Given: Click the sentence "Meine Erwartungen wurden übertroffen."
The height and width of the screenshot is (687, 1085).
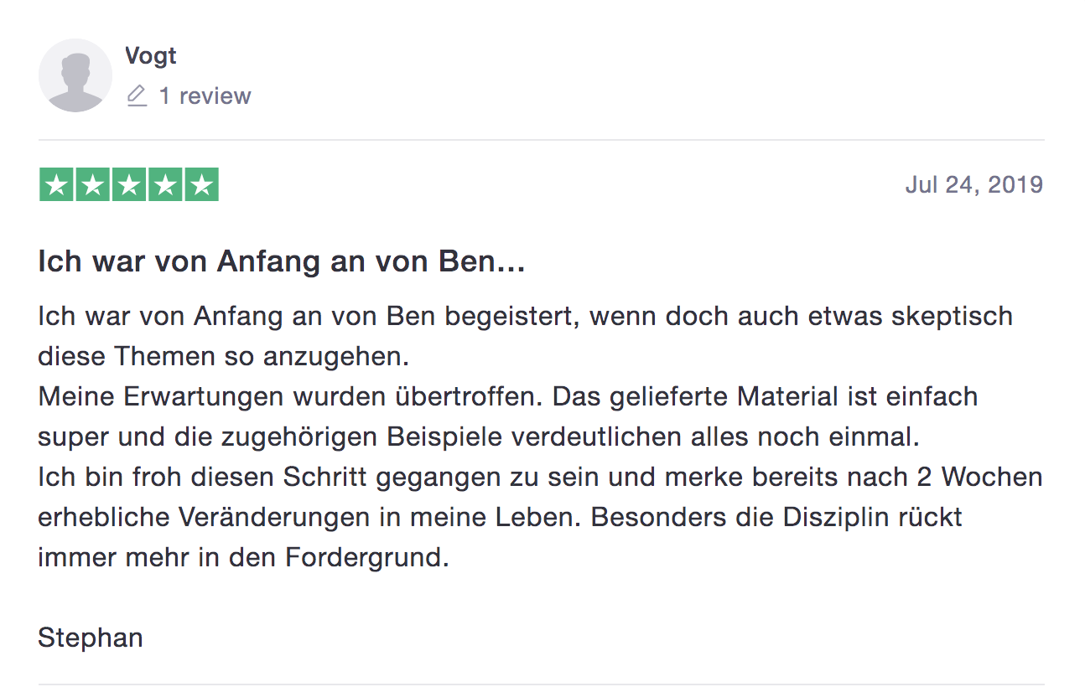Looking at the screenshot, I should [291, 396].
